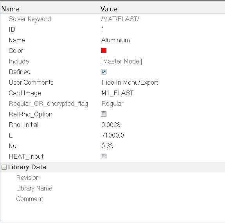Select the ID value field
Image resolution: width=225 pixels, height=223 pixels.
pos(162,29)
